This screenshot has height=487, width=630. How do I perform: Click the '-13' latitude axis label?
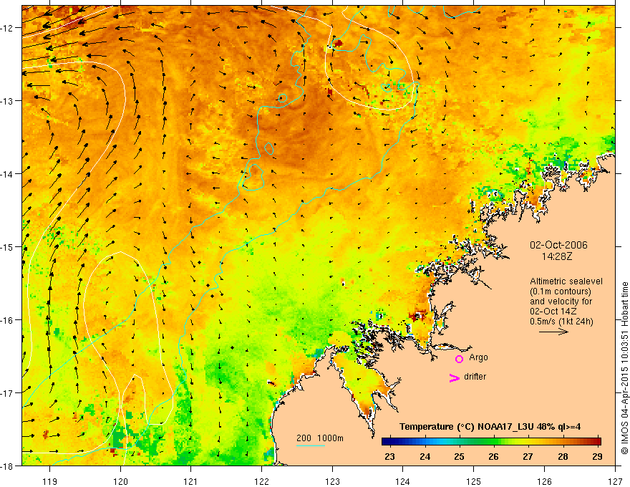point(8,101)
